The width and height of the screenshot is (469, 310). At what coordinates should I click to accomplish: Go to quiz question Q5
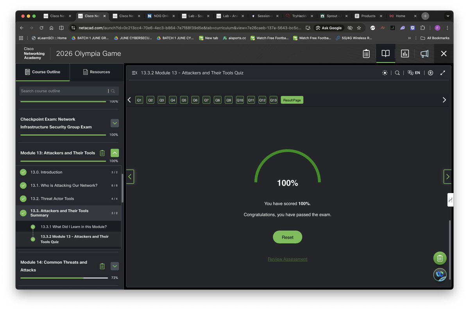pyautogui.click(x=184, y=100)
